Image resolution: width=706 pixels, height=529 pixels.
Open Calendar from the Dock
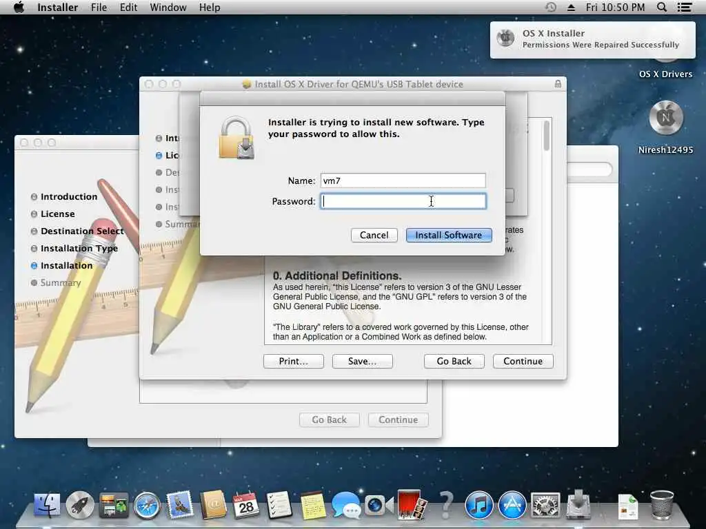(246, 505)
